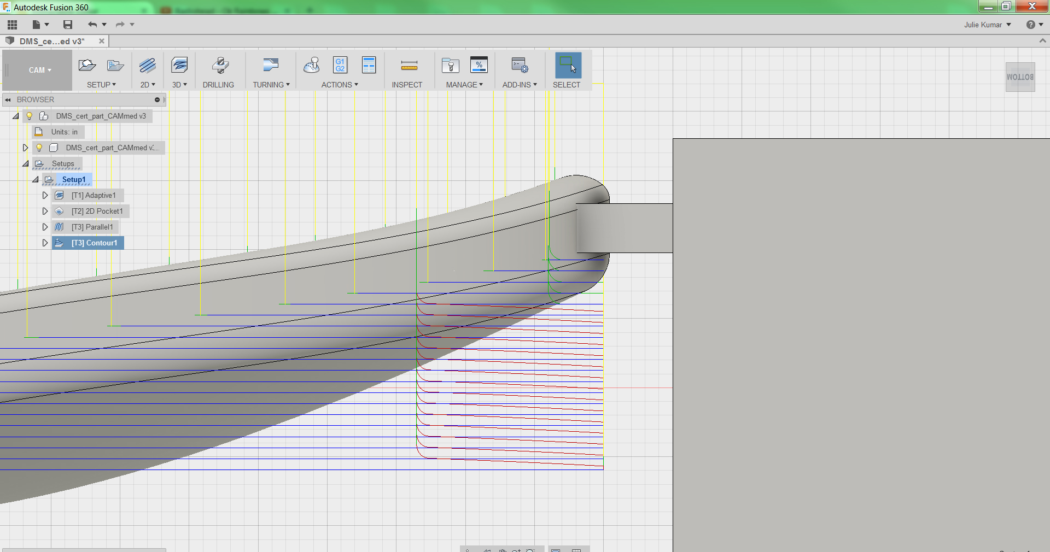
Task: Click the DRILLING label in toolbar
Action: pos(218,85)
